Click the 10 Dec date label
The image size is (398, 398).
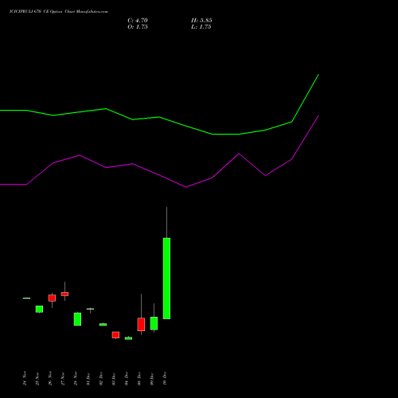click(x=165, y=379)
